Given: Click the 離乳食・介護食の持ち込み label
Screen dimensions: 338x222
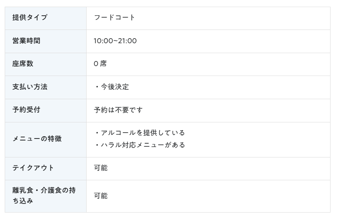Looking at the screenshot, I should click(x=44, y=196).
